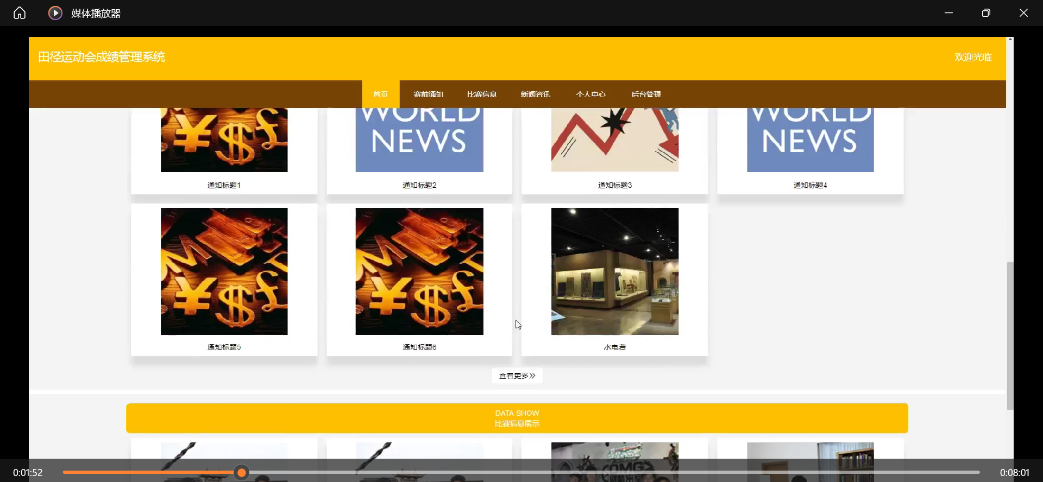Click the 媒体播放器 window title text
This screenshot has width=1043, height=482.
tap(96, 14)
